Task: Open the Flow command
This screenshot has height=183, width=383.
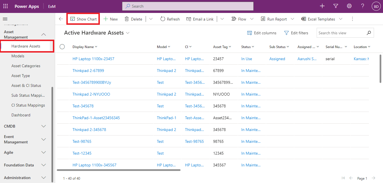Action: tap(239, 19)
